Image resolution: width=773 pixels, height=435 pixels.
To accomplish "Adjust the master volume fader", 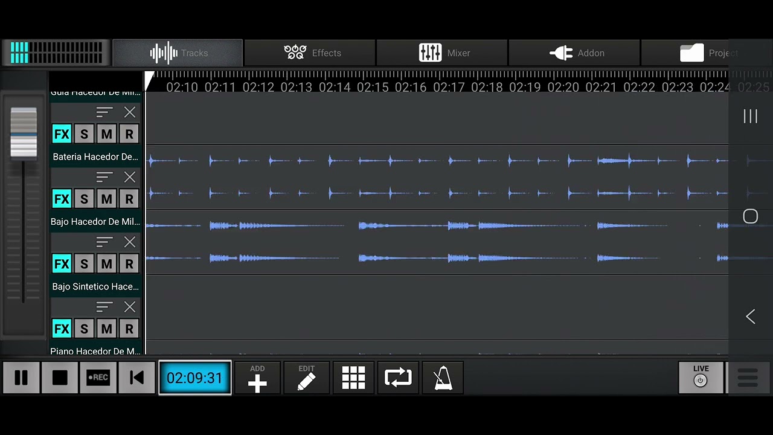I will [24, 133].
